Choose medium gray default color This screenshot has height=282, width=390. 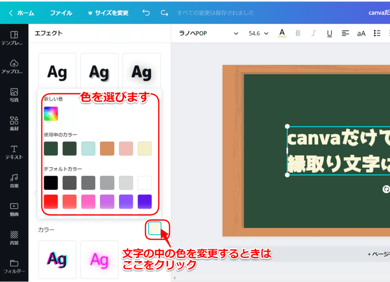coord(88,182)
